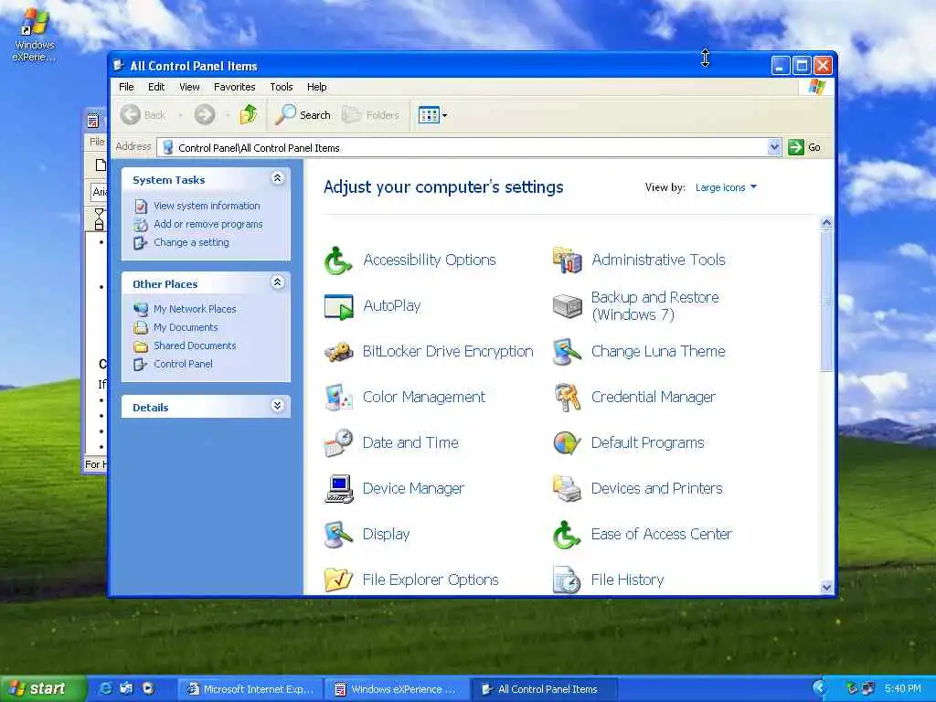936x702 pixels.
Task: Expand the Details panel
Action: click(278, 406)
